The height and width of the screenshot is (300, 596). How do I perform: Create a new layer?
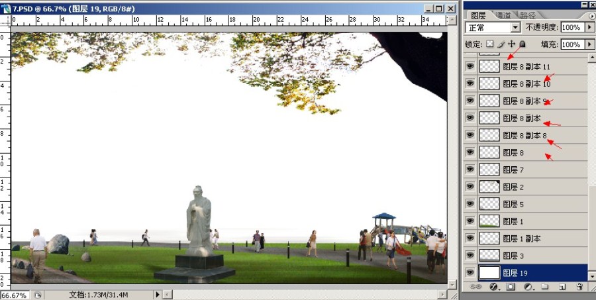pos(562,287)
